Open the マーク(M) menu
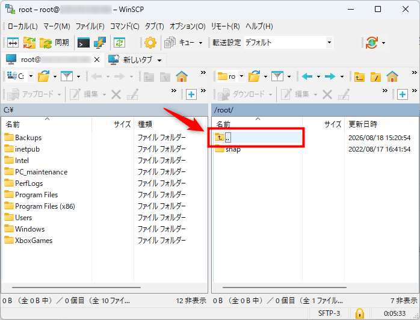The height and width of the screenshot is (320, 420). (x=57, y=26)
